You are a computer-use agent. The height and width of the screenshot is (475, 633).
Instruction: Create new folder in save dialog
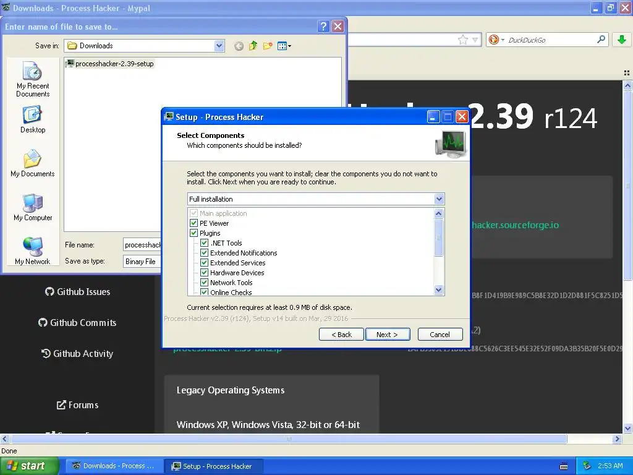coord(268,46)
